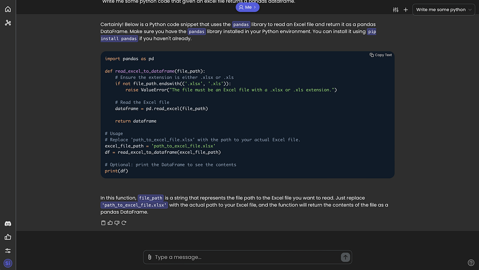The width and height of the screenshot is (479, 270).
Task: Attach a file with the paperclip icon
Action: [x=149, y=257]
